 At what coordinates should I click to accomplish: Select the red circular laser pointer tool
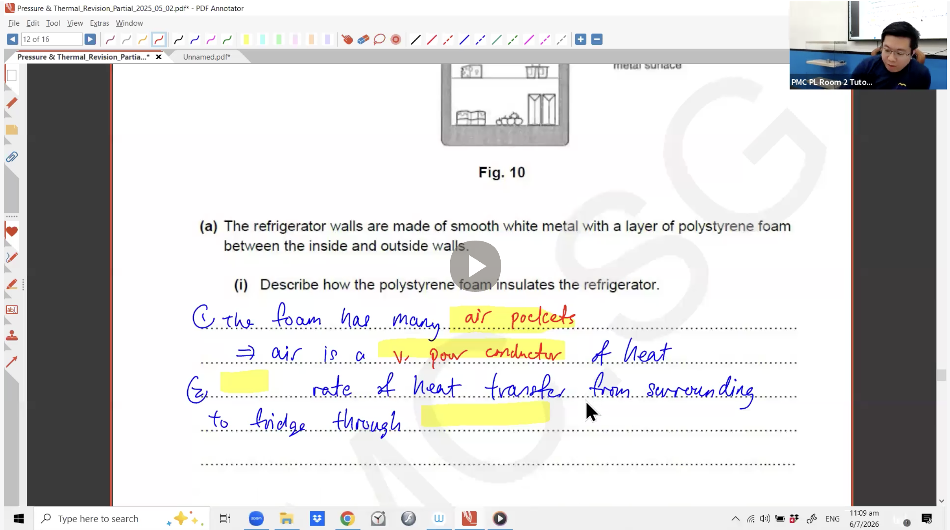click(x=396, y=39)
